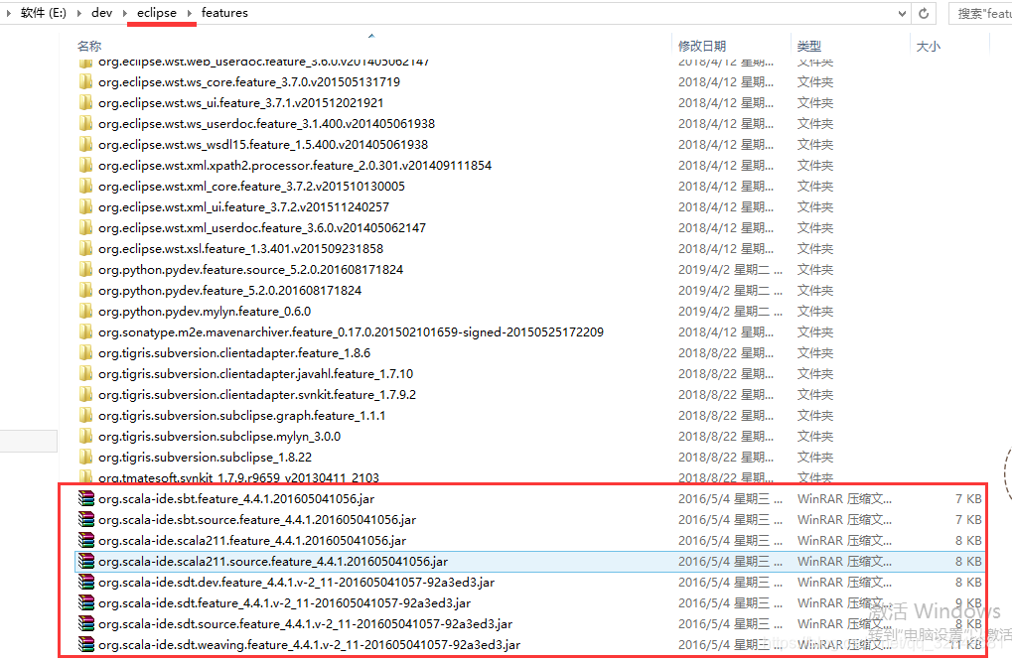Image resolution: width=1012 pixels, height=661 pixels.
Task: Click file name org.scala-ide.sbt.feature_4.4.1.201605041056.jar
Action: [x=236, y=498]
